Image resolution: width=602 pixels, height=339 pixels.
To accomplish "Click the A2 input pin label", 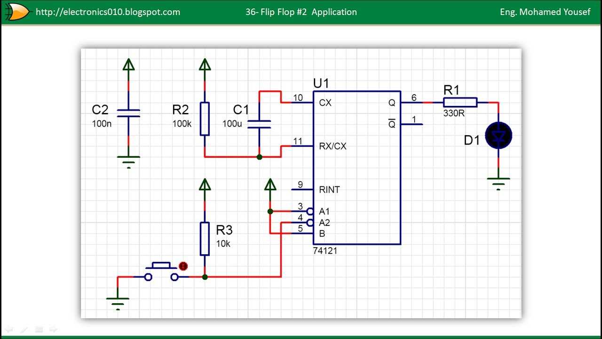I will click(325, 223).
